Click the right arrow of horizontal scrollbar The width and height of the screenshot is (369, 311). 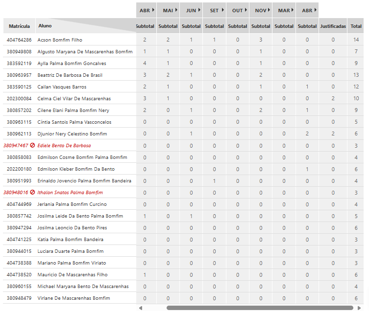tap(359, 308)
